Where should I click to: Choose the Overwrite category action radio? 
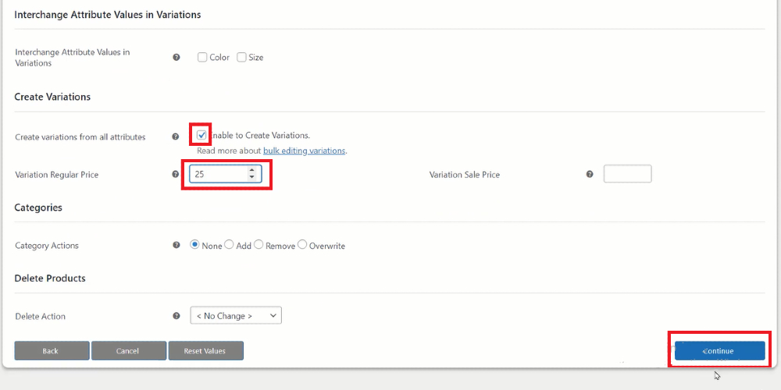click(302, 245)
